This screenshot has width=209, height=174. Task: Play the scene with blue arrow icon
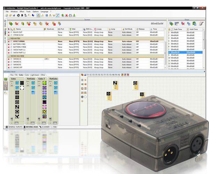(60, 24)
